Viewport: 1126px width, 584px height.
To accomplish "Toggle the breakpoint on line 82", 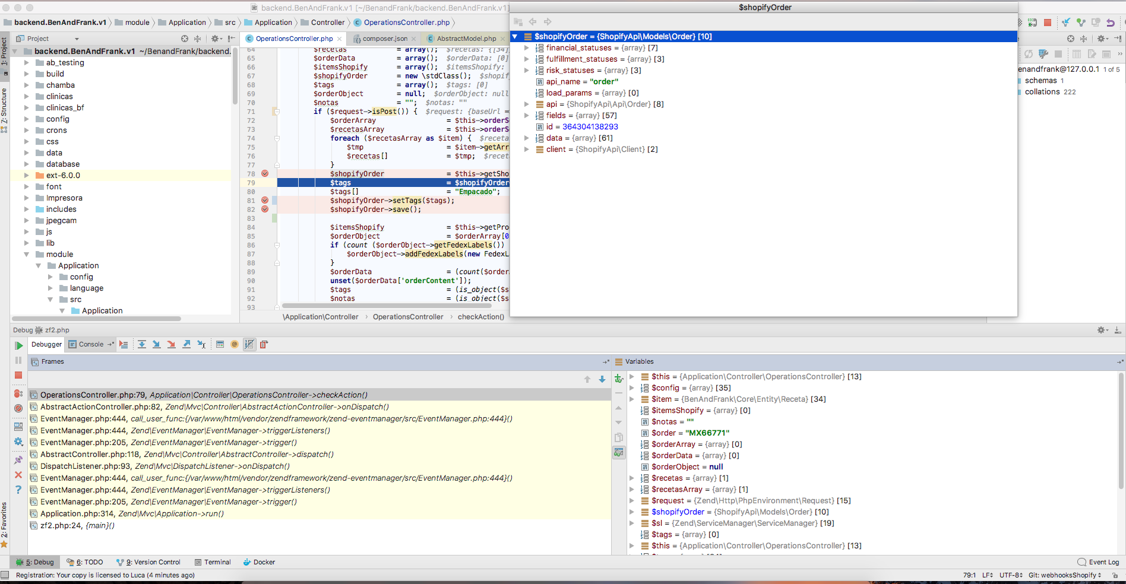I will 265,209.
